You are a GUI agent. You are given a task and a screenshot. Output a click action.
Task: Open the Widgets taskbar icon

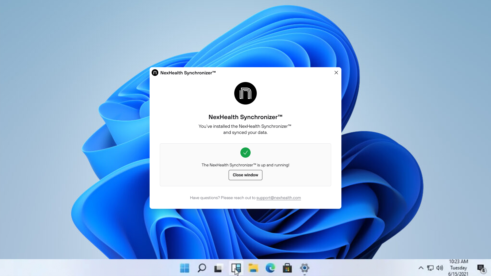point(236,268)
